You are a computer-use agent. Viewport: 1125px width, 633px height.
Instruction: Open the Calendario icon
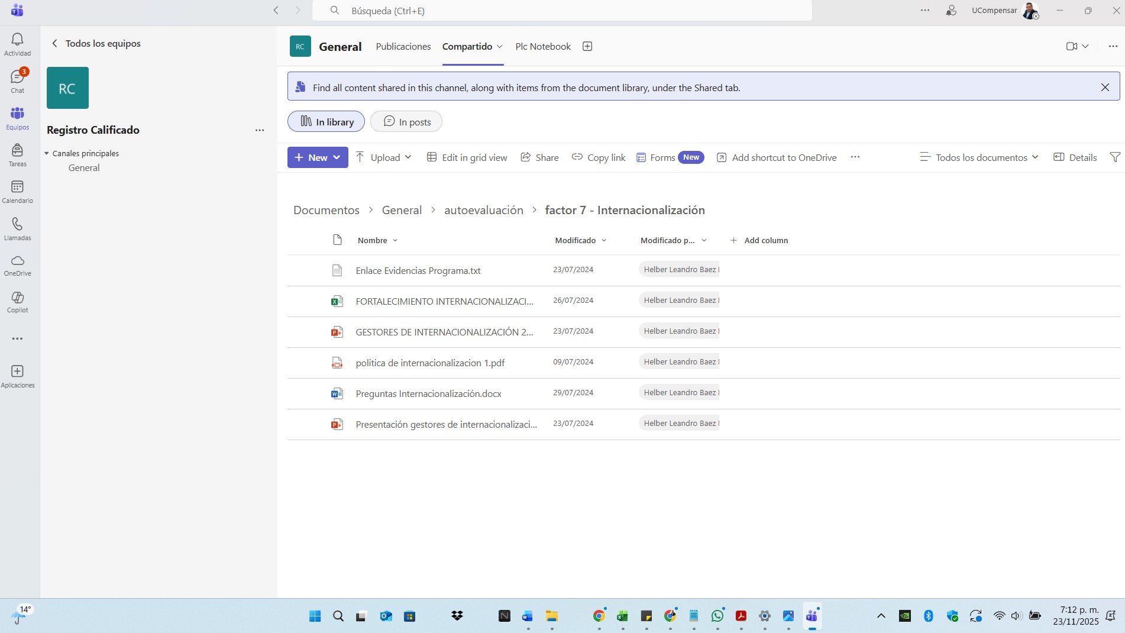pyautogui.click(x=17, y=192)
